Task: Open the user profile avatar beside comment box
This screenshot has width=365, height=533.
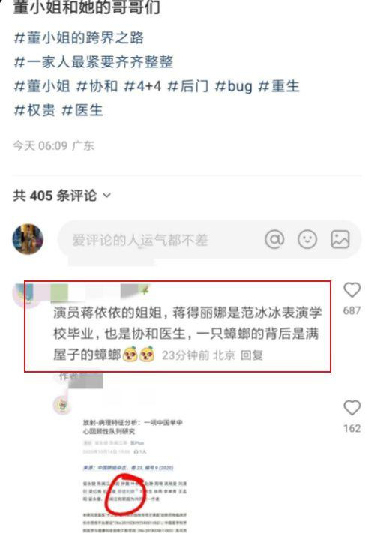Action: 28,239
